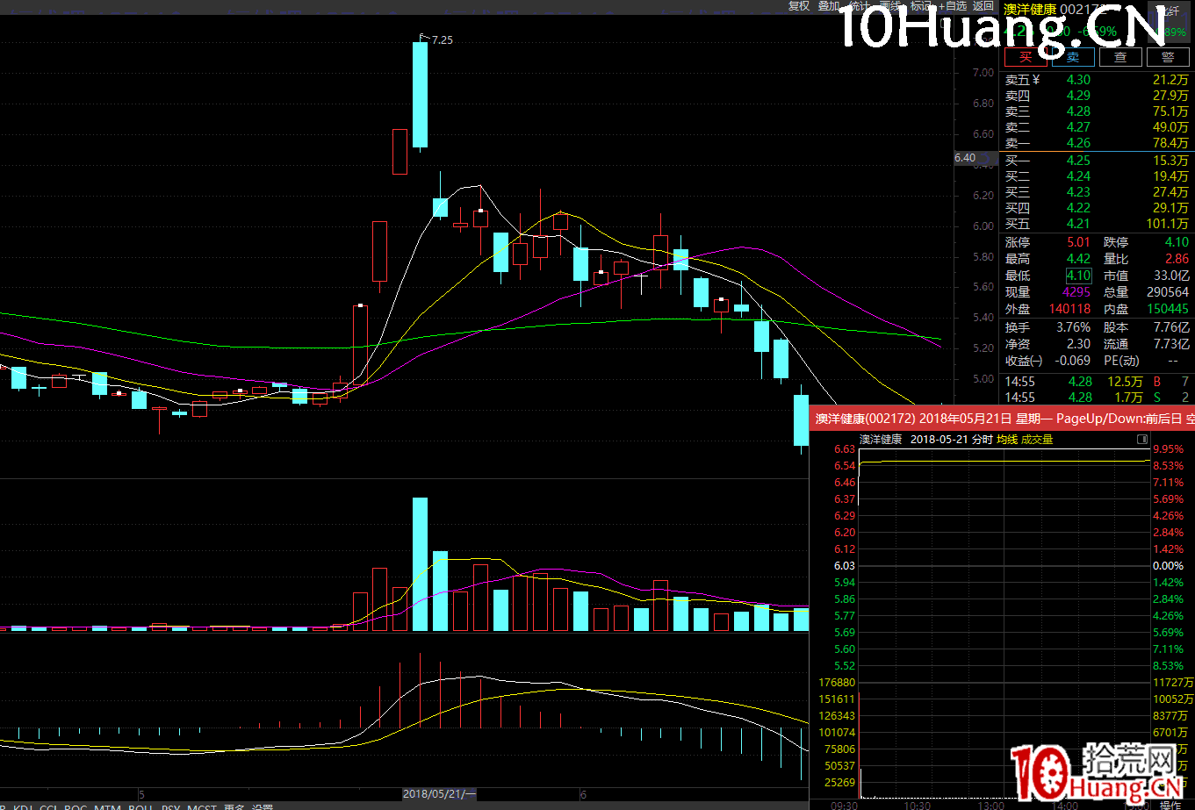The height and width of the screenshot is (810, 1195).
Task: Select the PSY indicator tab
Action: (x=169, y=806)
